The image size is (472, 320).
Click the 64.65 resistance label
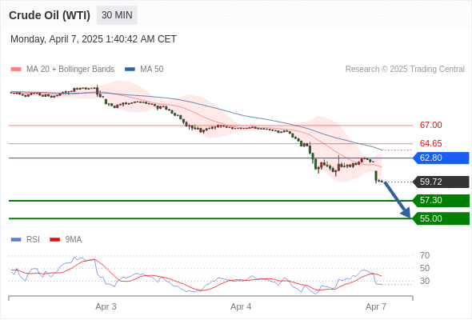[x=430, y=143]
